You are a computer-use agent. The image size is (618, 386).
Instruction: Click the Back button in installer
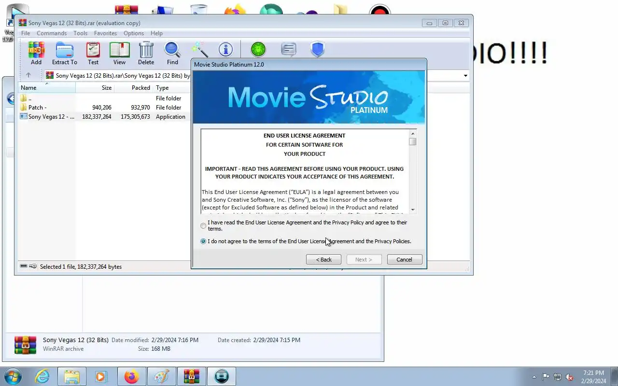[323, 260]
